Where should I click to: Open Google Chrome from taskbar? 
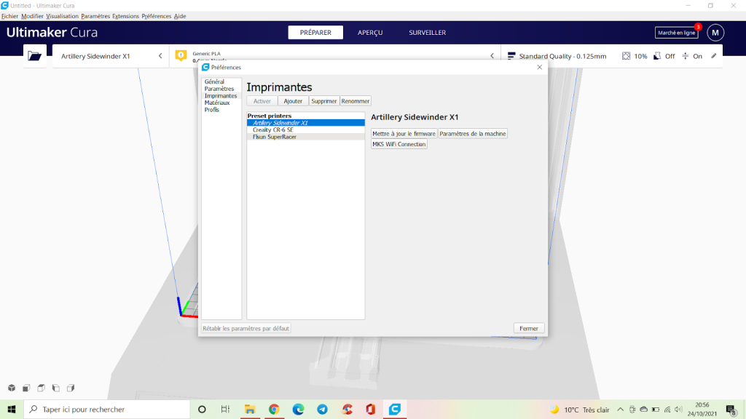click(274, 409)
